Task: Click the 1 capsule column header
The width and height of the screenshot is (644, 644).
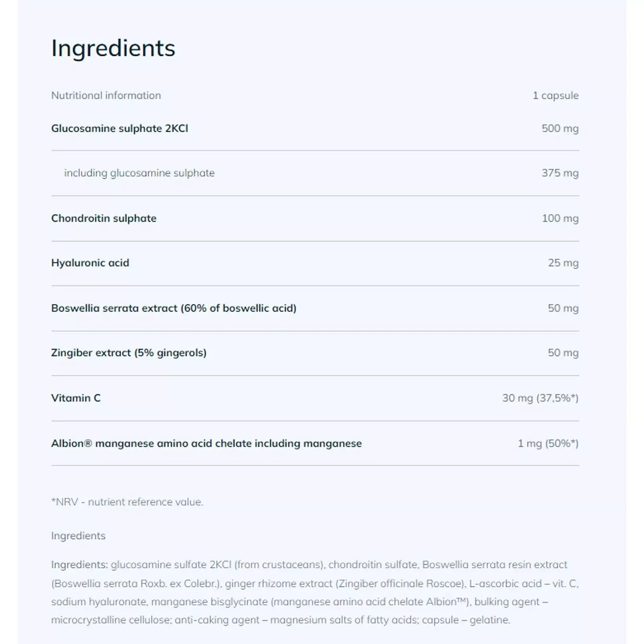Action: [x=555, y=95]
